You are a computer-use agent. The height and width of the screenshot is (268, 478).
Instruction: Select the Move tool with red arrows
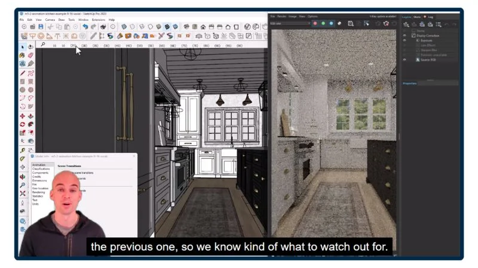[23, 116]
